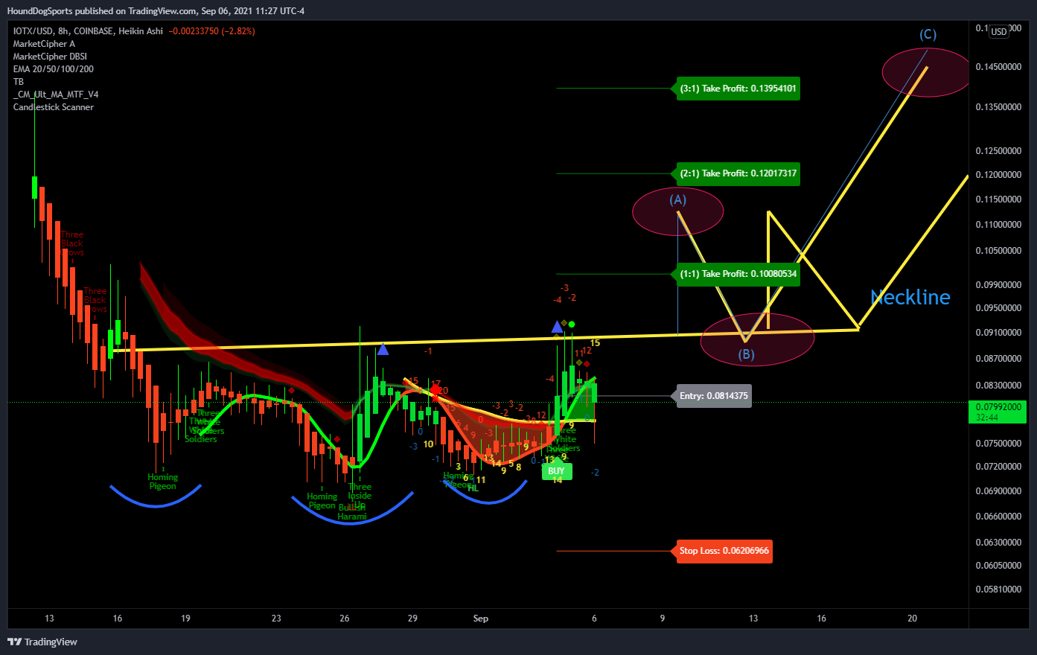Viewport: 1037px width, 655px height.
Task: Click the green BUY signal label
Action: pos(556,470)
